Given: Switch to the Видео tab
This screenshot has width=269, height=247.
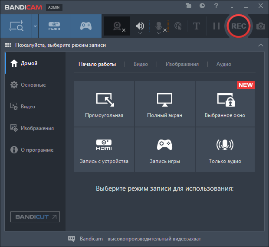Looking at the screenshot, I should 141,64.
